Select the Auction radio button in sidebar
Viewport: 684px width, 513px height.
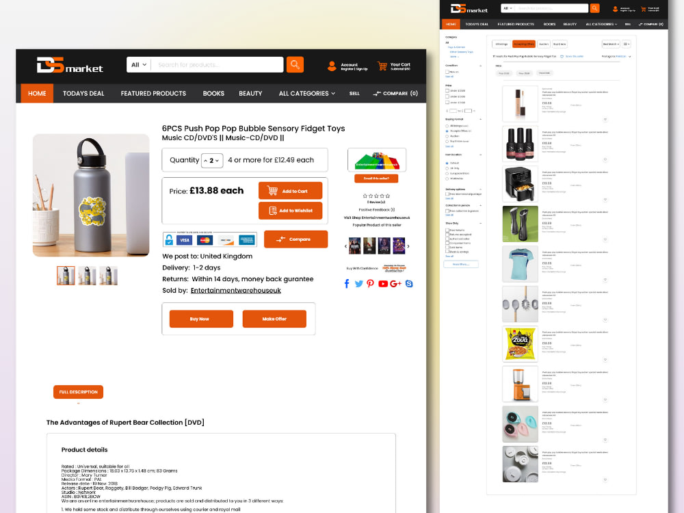point(447,136)
